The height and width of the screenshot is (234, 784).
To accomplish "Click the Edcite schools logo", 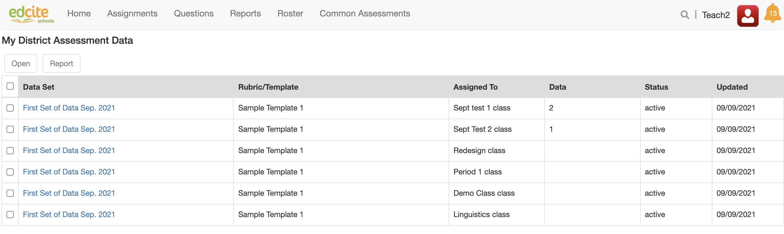I will click(x=31, y=14).
